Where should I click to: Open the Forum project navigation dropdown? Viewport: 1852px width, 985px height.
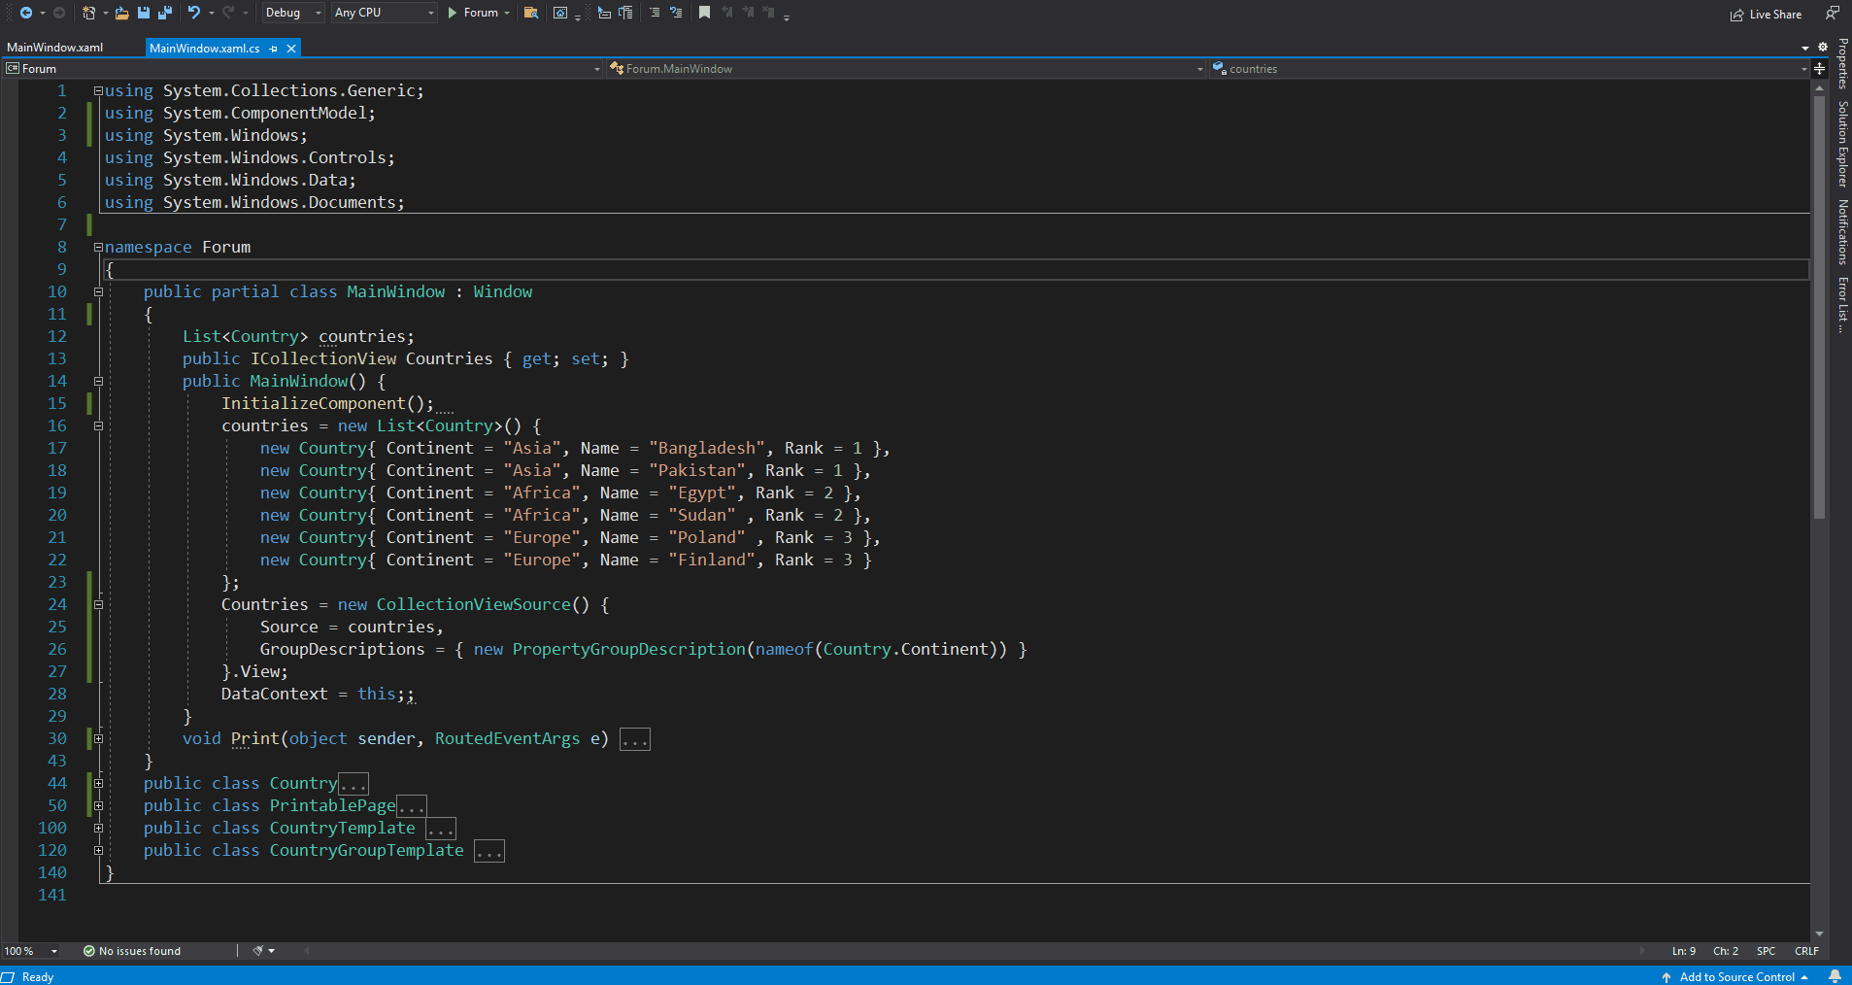point(303,68)
